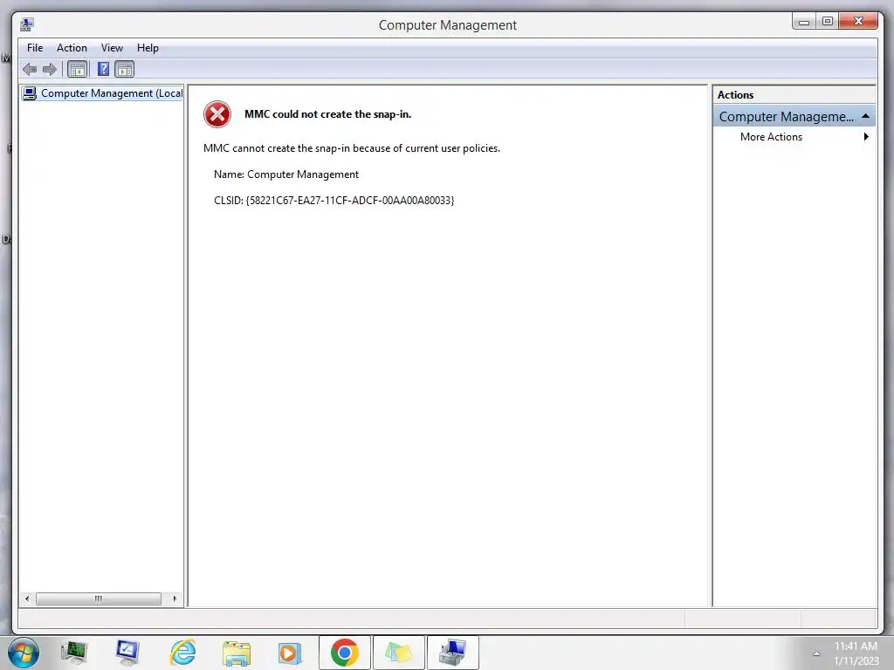
Task: Open the Windows Start button
Action: (24, 653)
